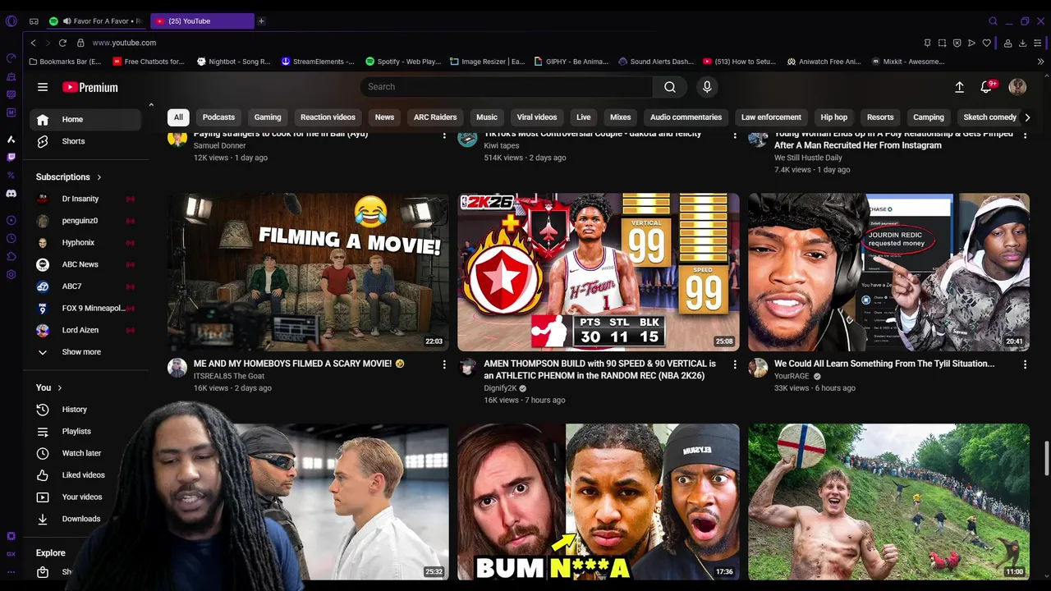Open Discord from the Opera sidebar
The height and width of the screenshot is (591, 1051).
coord(11,194)
